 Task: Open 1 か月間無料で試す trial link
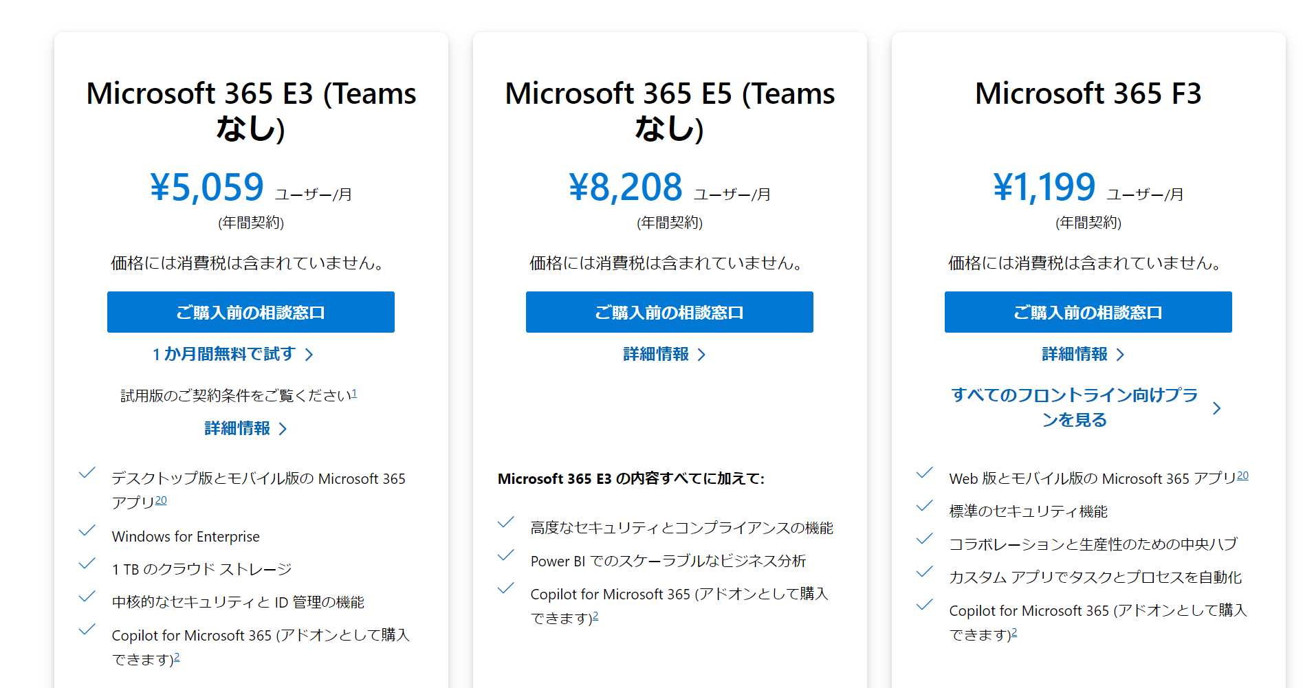tap(224, 354)
